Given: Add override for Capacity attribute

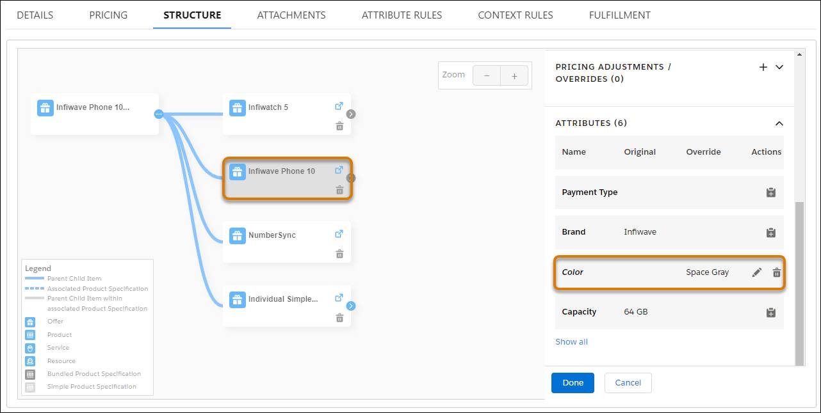Looking at the screenshot, I should point(771,312).
